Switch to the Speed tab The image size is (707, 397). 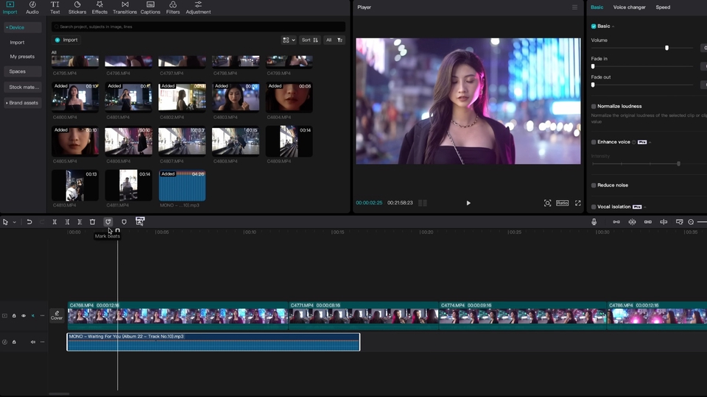[x=663, y=7]
